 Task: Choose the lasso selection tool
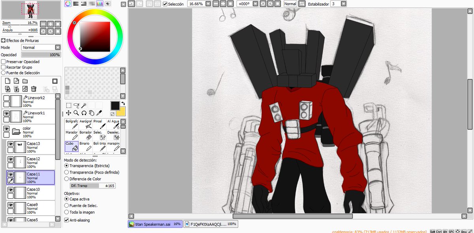(x=76, y=105)
